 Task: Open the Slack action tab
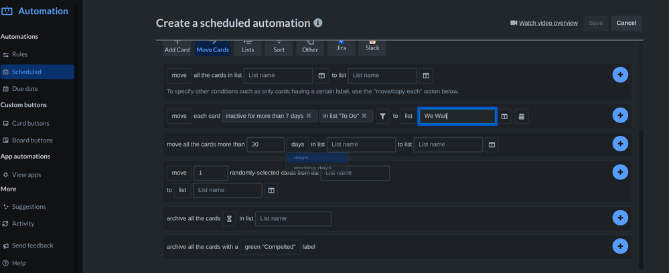tap(372, 48)
